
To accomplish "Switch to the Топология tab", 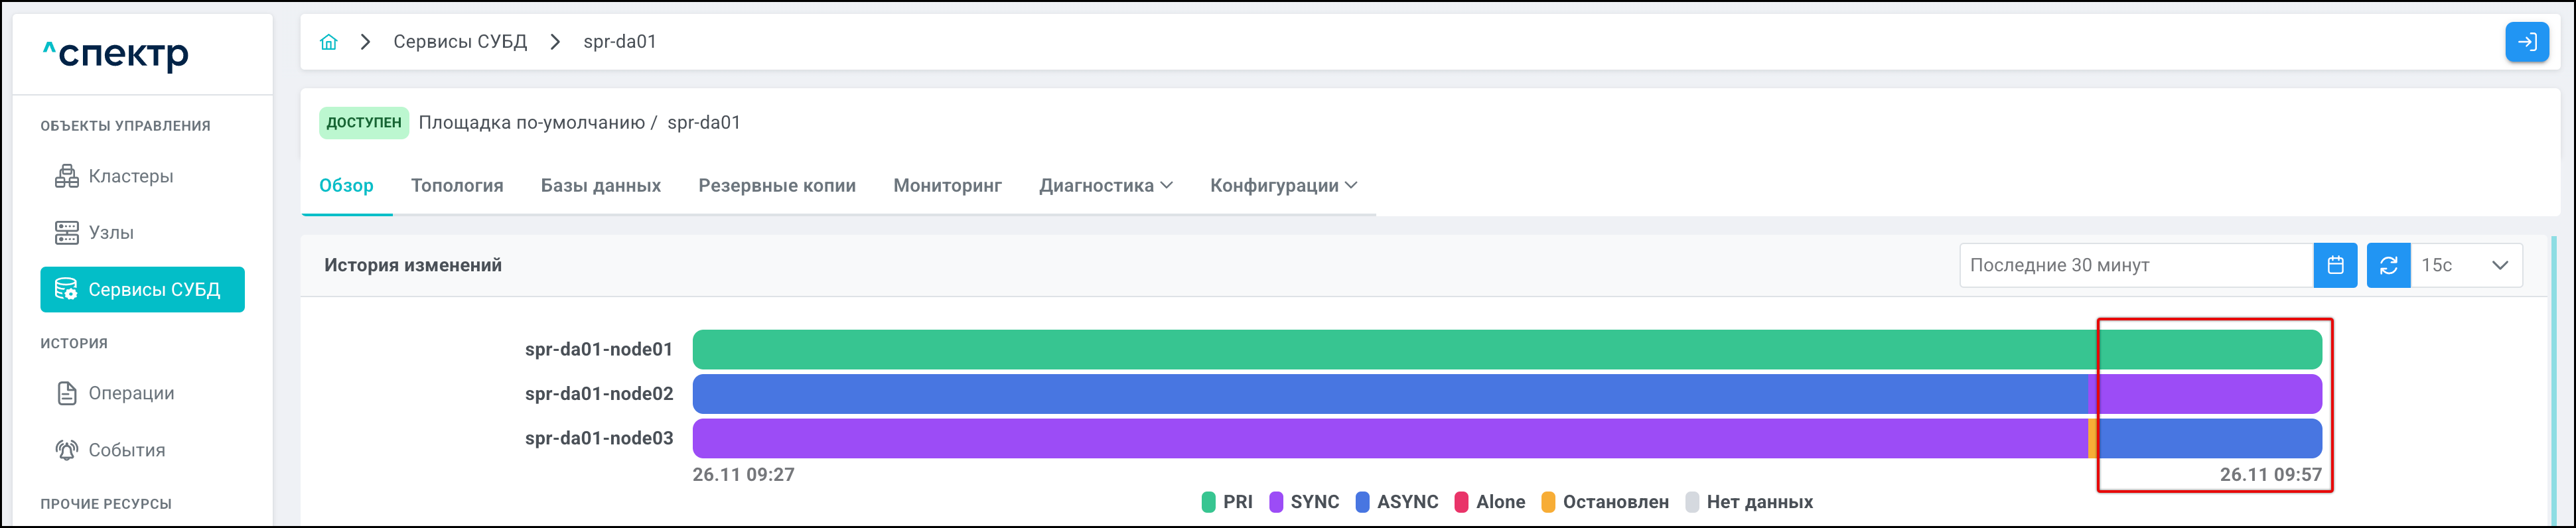I will [x=457, y=186].
